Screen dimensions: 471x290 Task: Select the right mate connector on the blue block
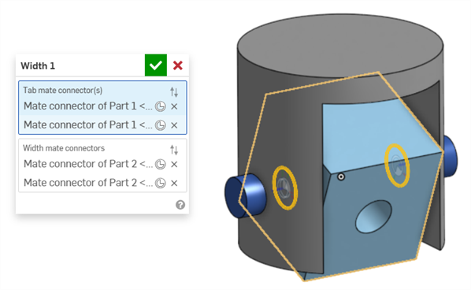point(397,165)
